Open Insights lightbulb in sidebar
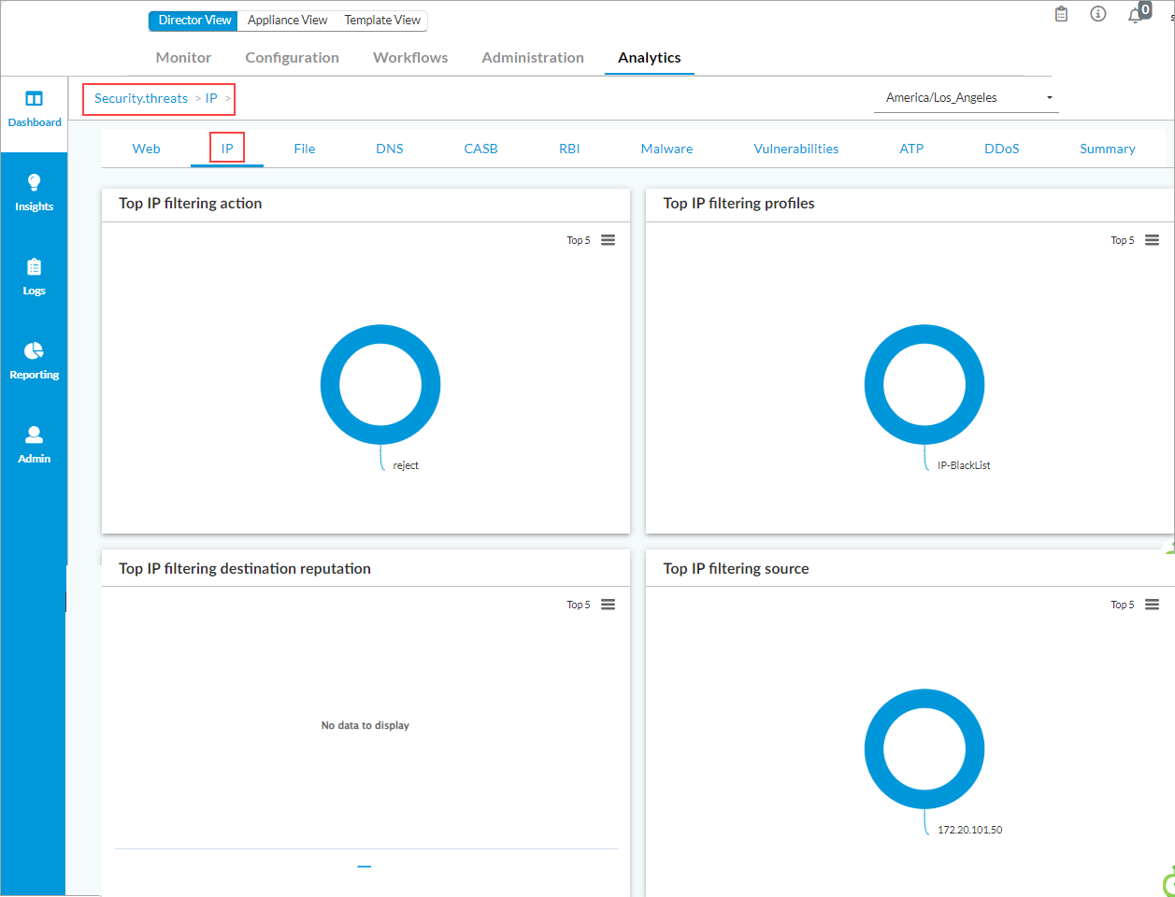 [34, 182]
